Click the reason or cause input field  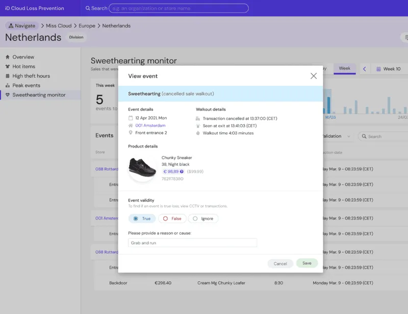[192, 243]
